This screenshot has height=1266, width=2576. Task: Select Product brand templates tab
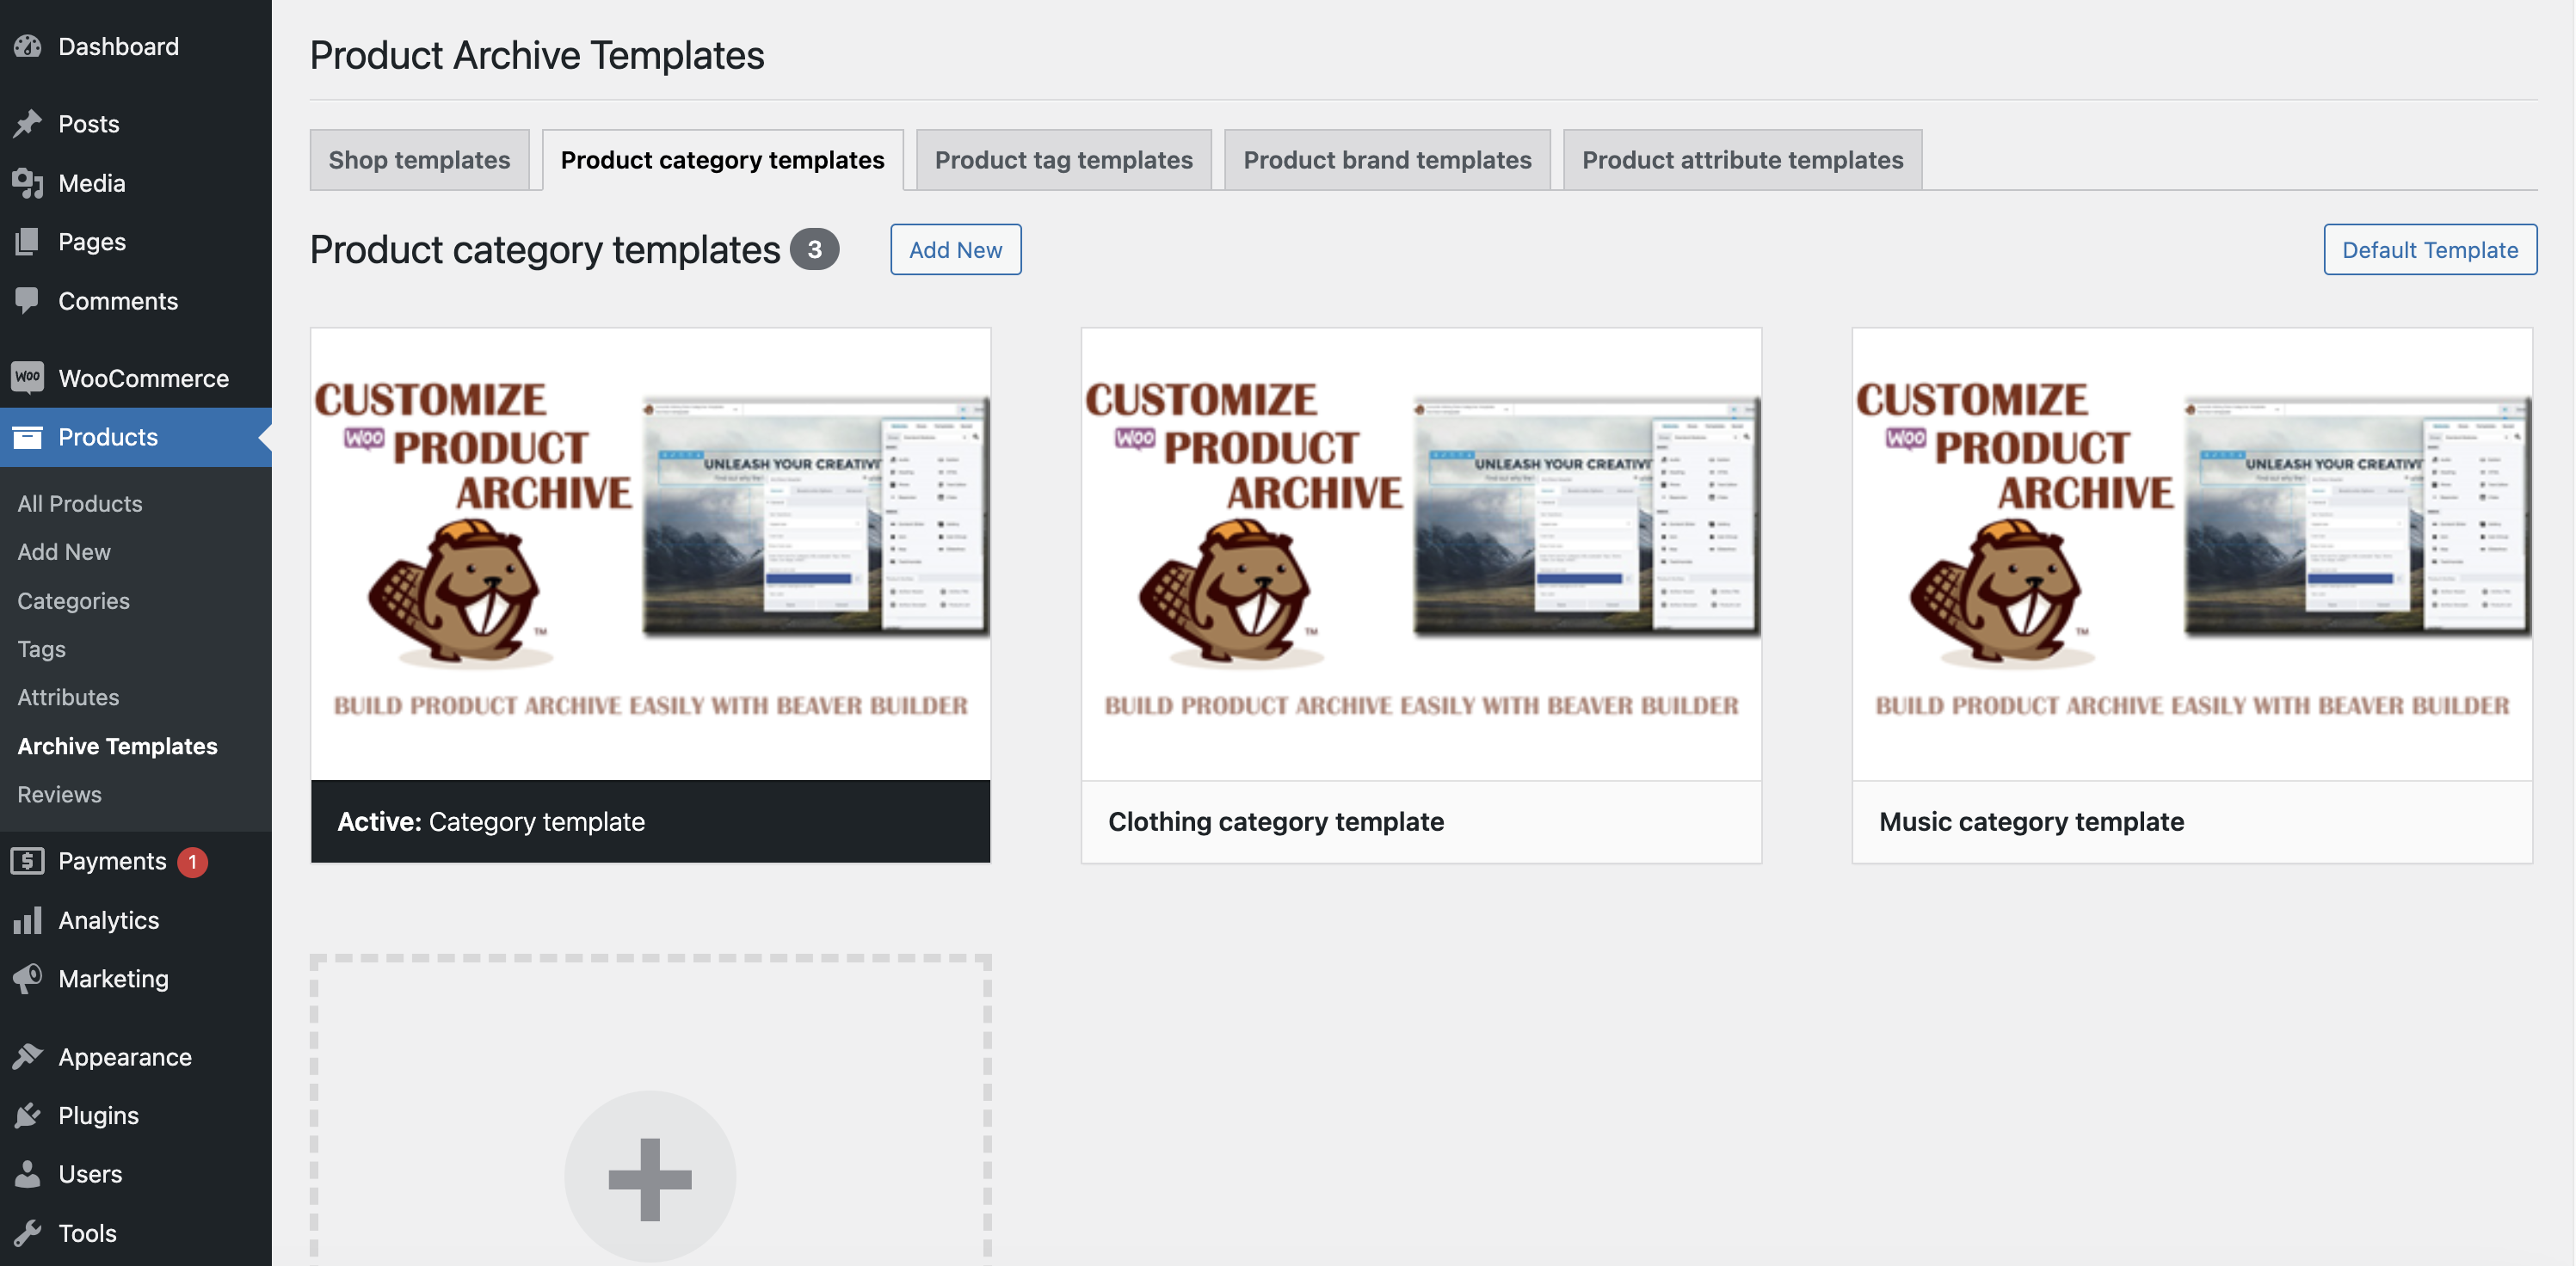click(1387, 160)
